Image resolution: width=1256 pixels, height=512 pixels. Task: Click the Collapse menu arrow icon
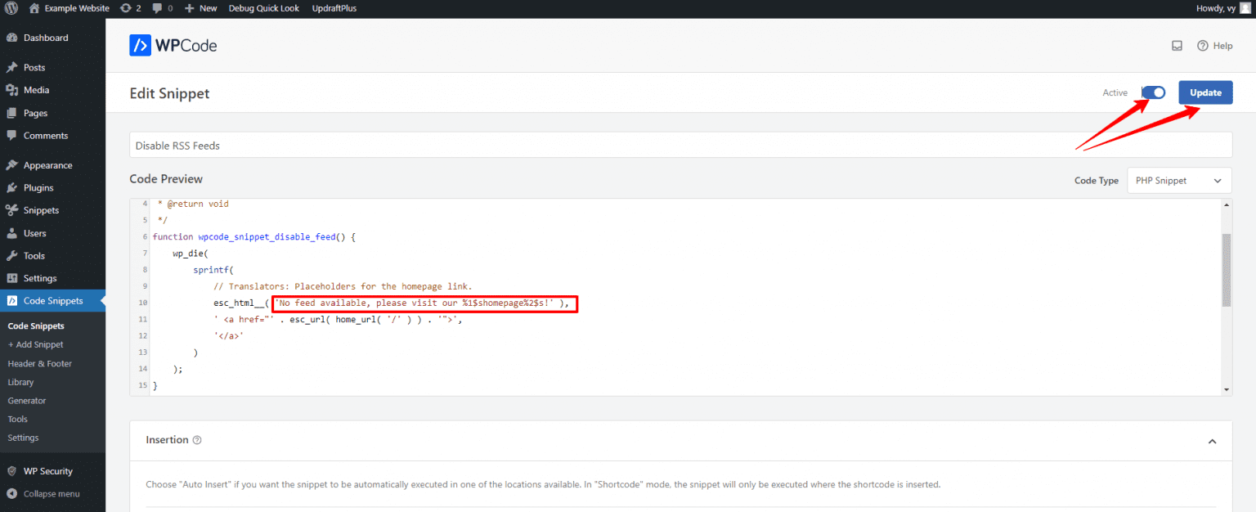12,494
